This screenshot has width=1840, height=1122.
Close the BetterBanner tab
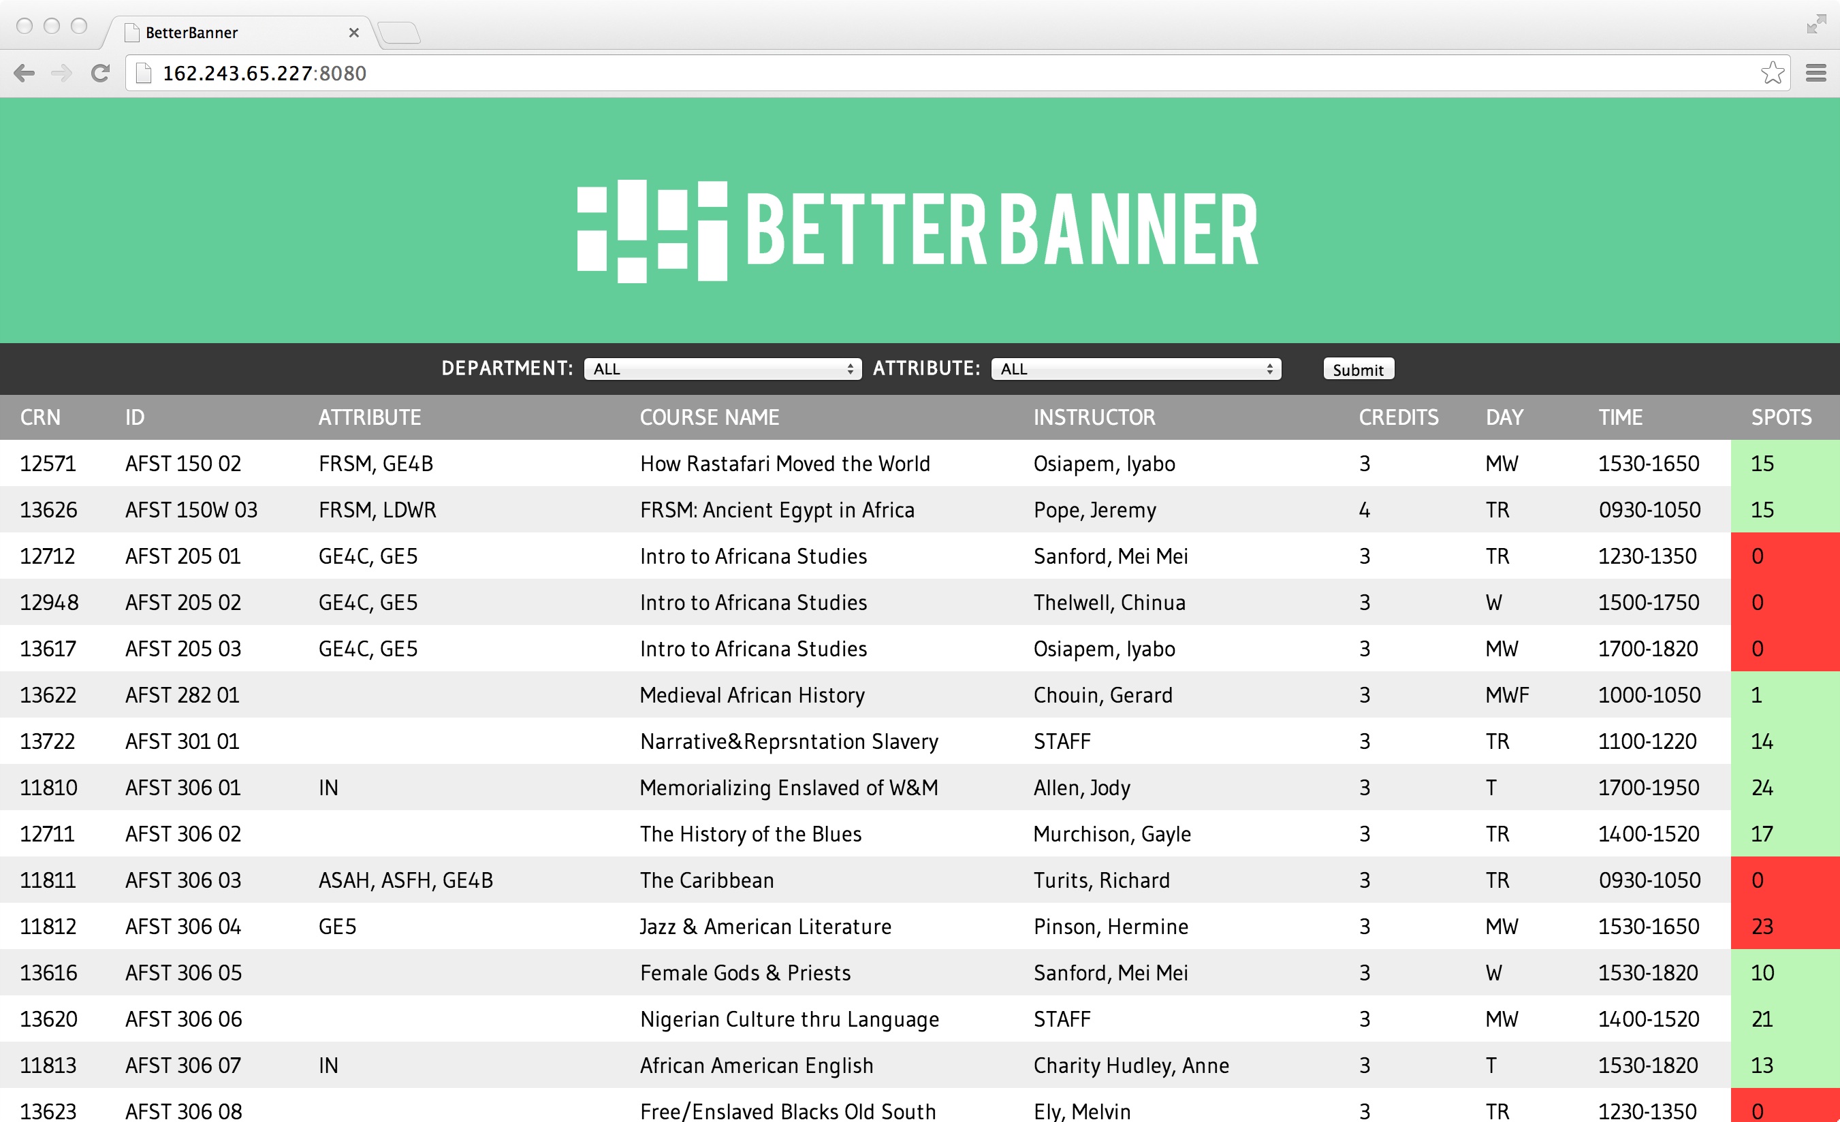point(354,33)
